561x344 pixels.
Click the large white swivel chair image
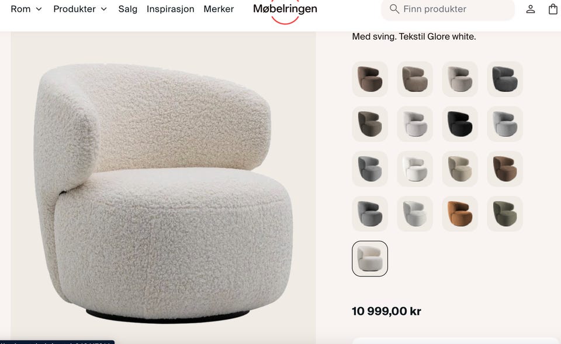(163, 188)
